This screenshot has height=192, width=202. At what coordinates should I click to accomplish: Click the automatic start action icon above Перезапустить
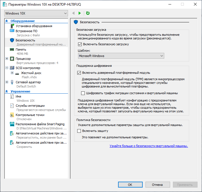(x=12, y=133)
